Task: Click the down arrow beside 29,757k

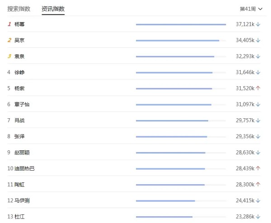Action: (x=258, y=121)
